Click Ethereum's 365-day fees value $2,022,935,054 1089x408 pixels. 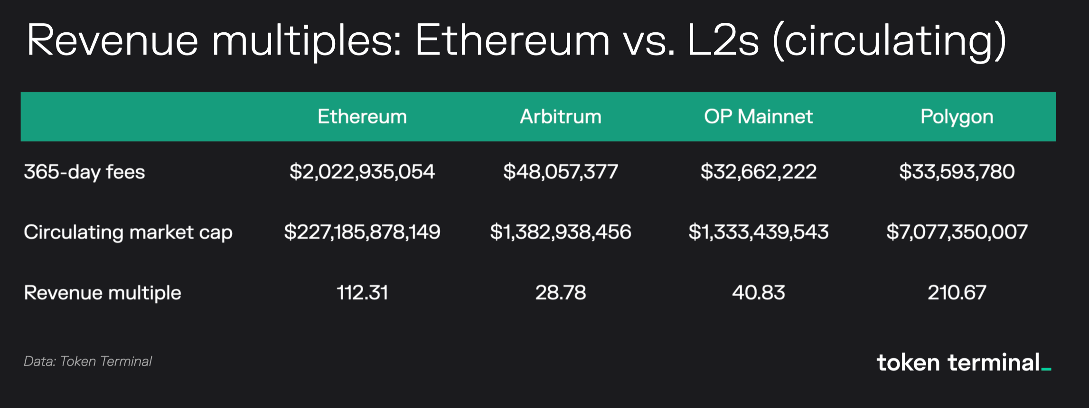click(362, 172)
